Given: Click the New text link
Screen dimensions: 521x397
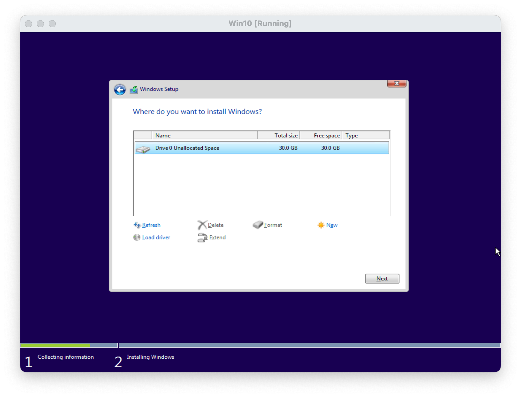Looking at the screenshot, I should pos(332,225).
